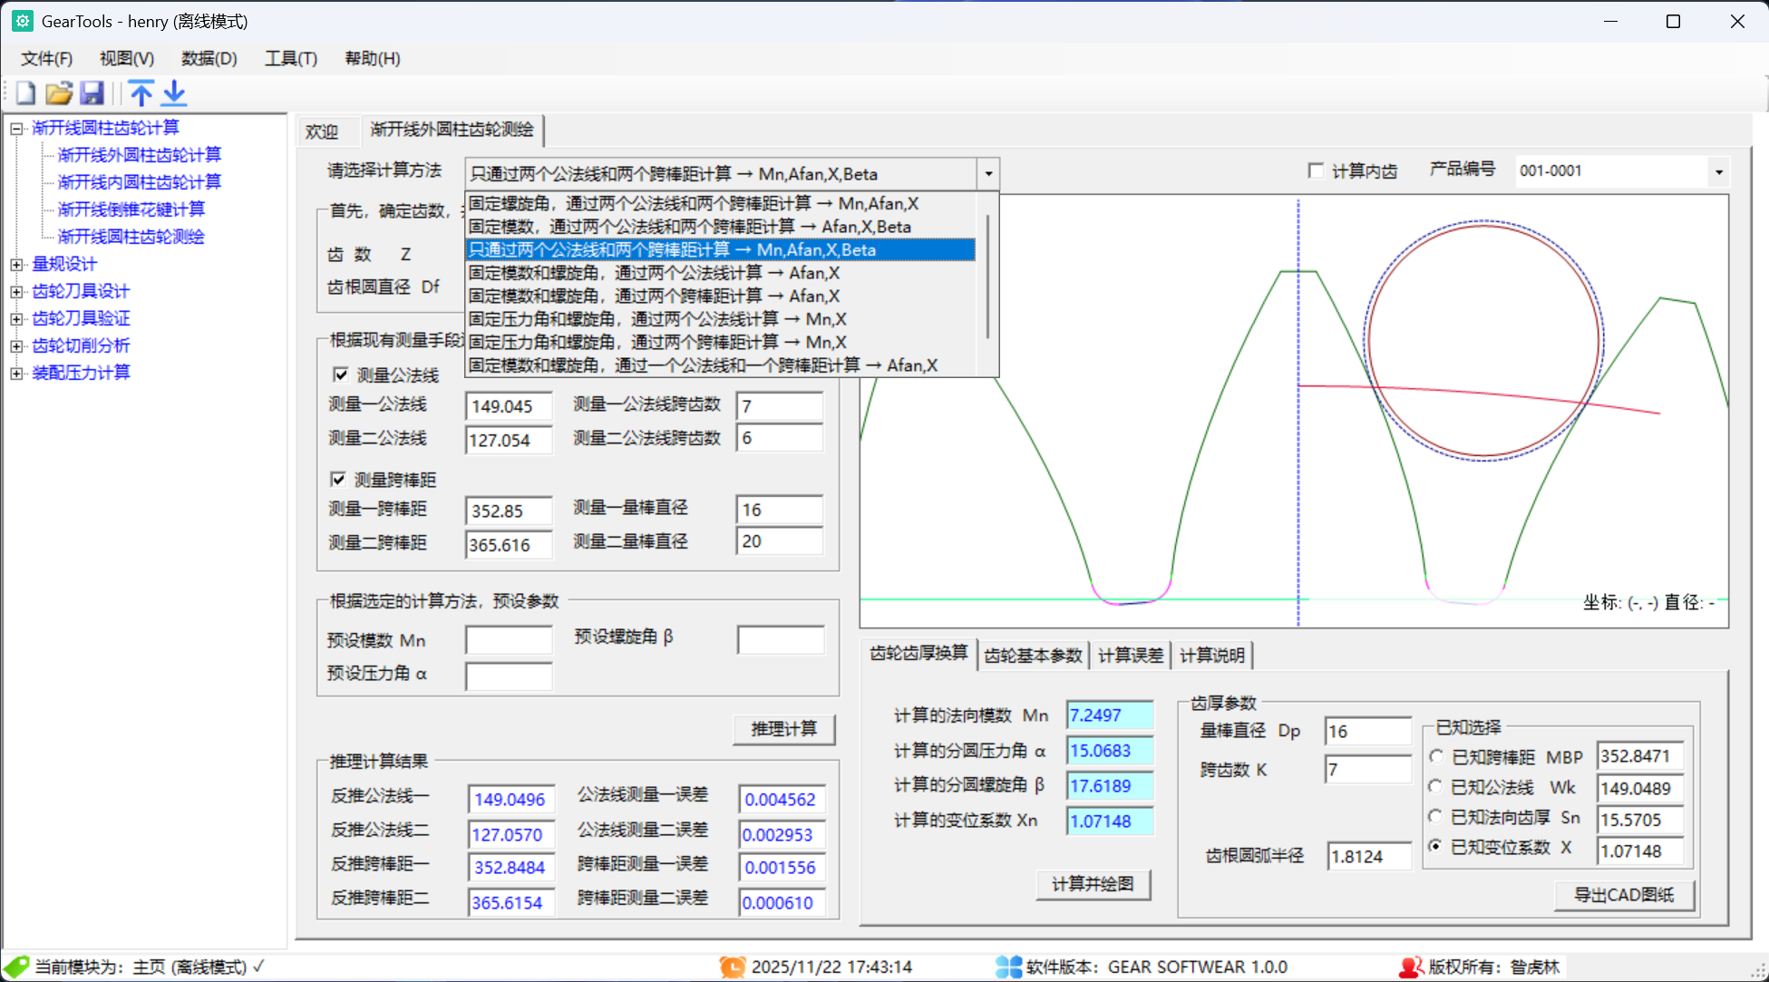Click the Open folder toolbar icon
The width and height of the screenshot is (1769, 982).
pyautogui.click(x=59, y=92)
